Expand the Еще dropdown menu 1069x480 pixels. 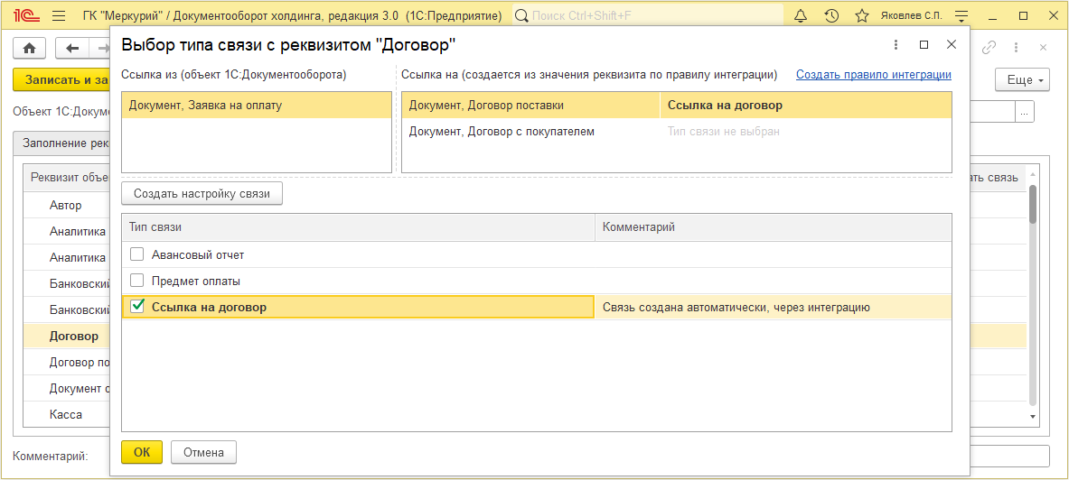(1022, 80)
